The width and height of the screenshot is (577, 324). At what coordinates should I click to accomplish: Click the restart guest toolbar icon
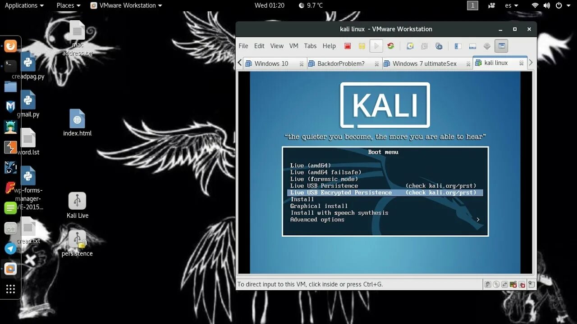click(391, 46)
